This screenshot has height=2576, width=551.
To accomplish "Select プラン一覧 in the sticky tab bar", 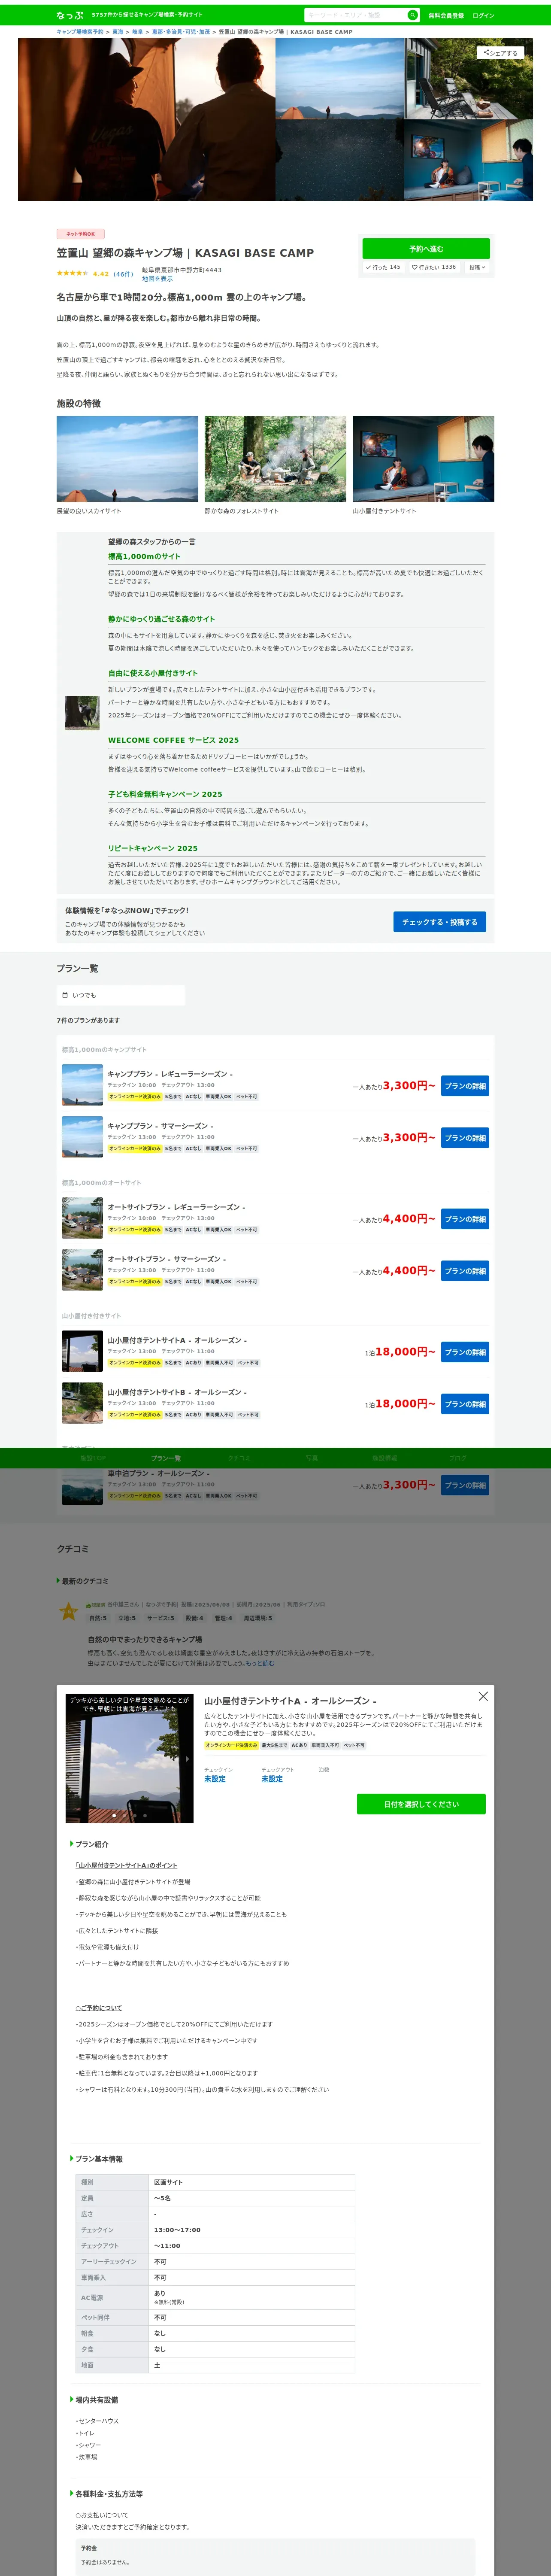I will click(166, 1458).
